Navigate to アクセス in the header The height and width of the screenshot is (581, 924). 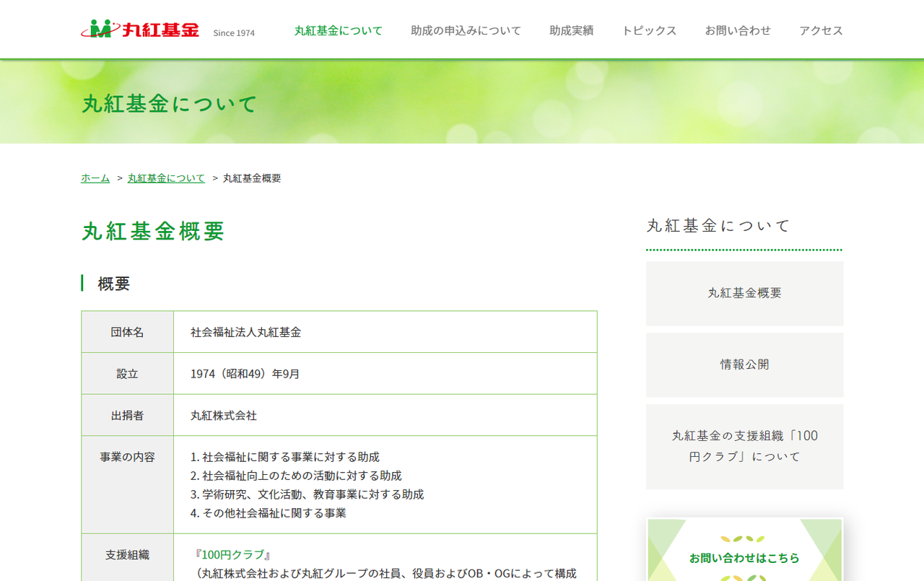pos(821,30)
